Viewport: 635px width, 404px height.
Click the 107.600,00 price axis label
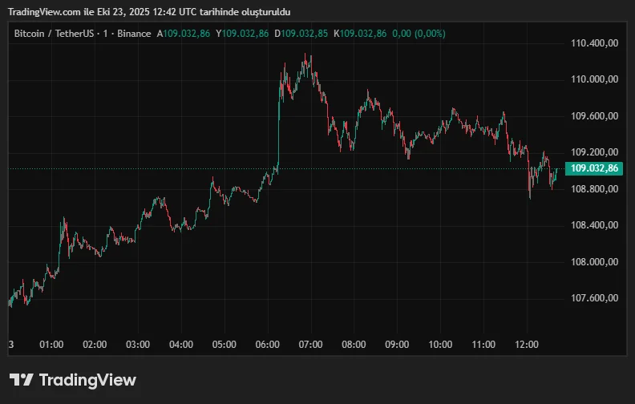[594, 298]
